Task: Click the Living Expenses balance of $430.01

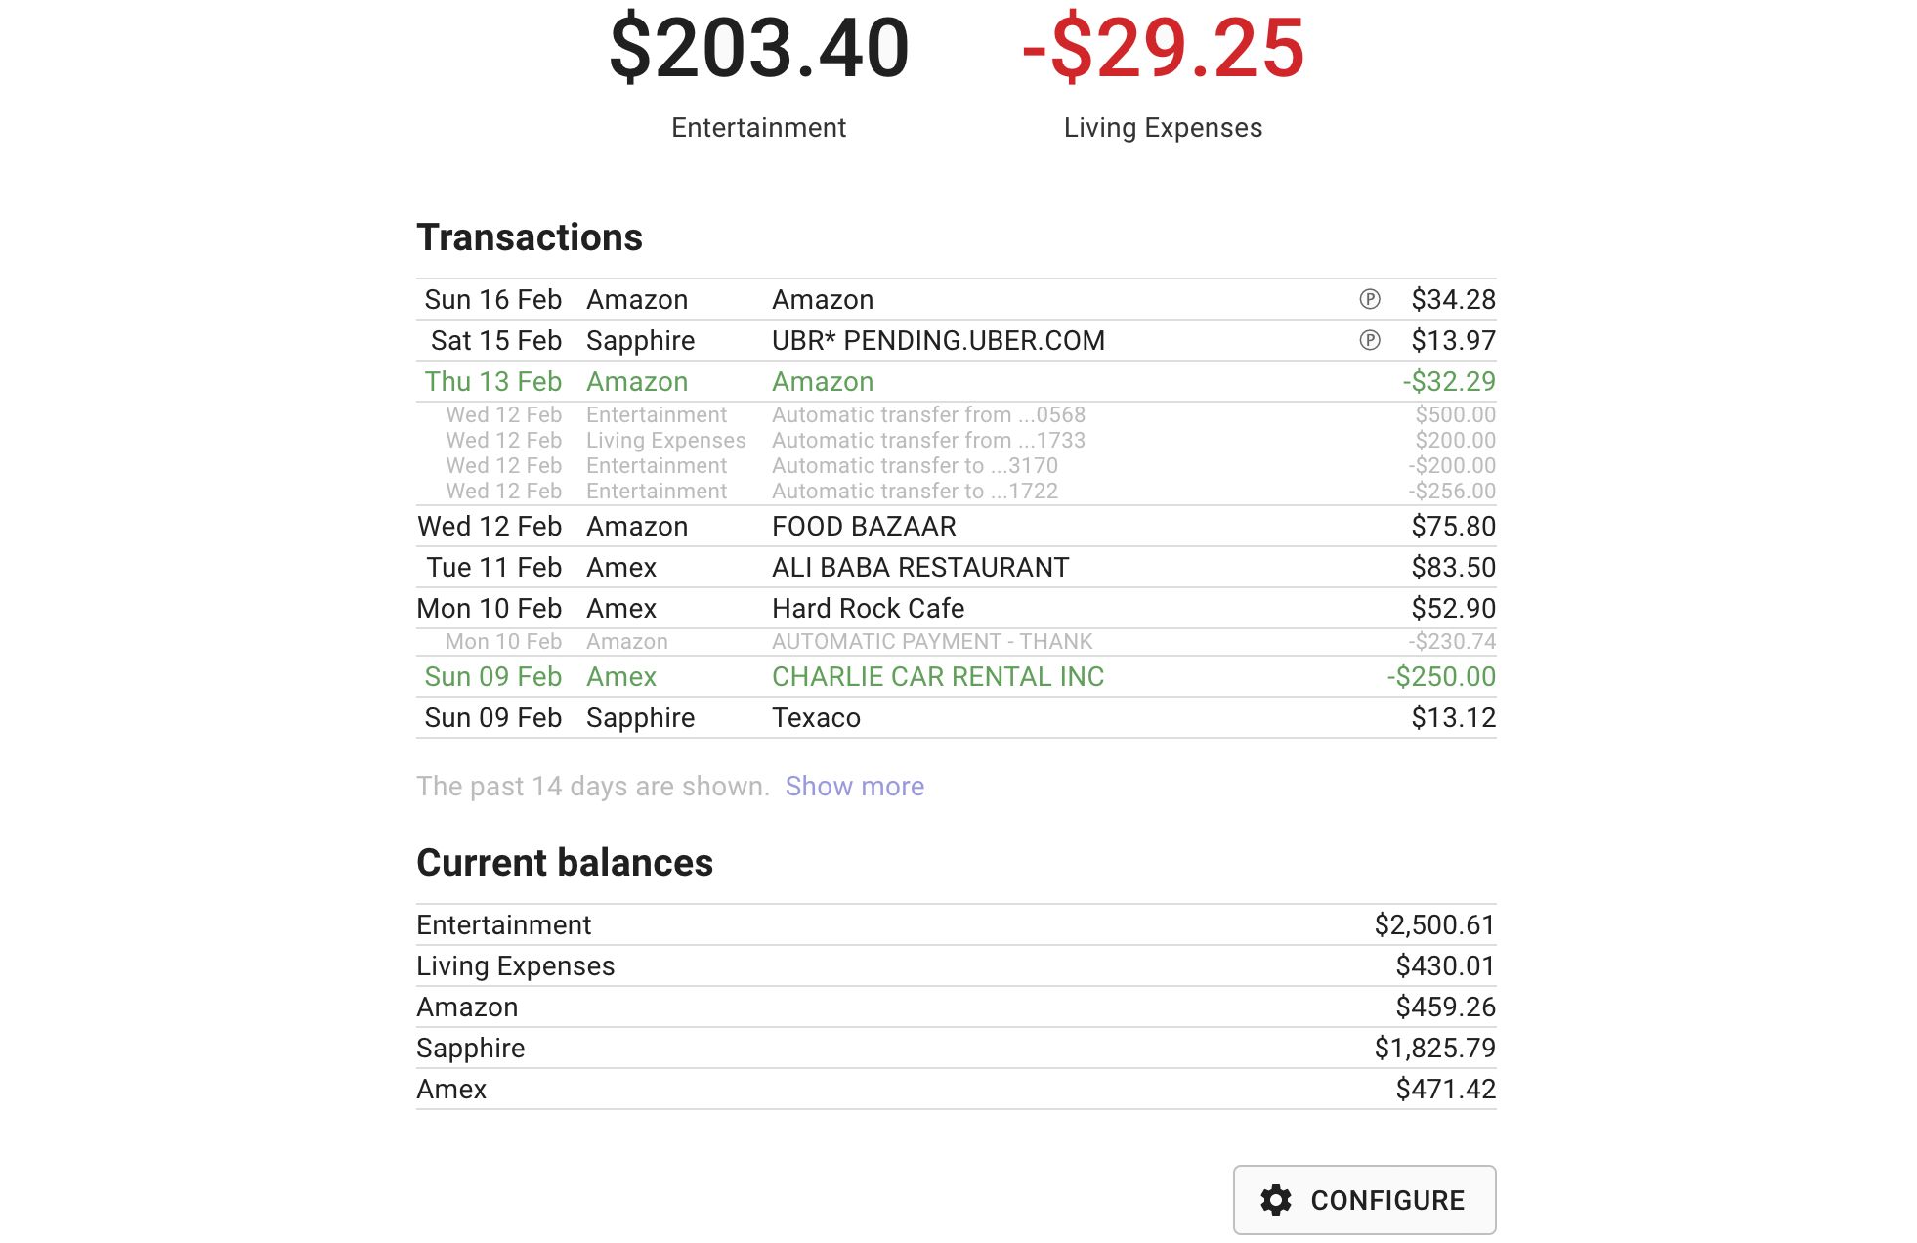Action: [x=956, y=965]
